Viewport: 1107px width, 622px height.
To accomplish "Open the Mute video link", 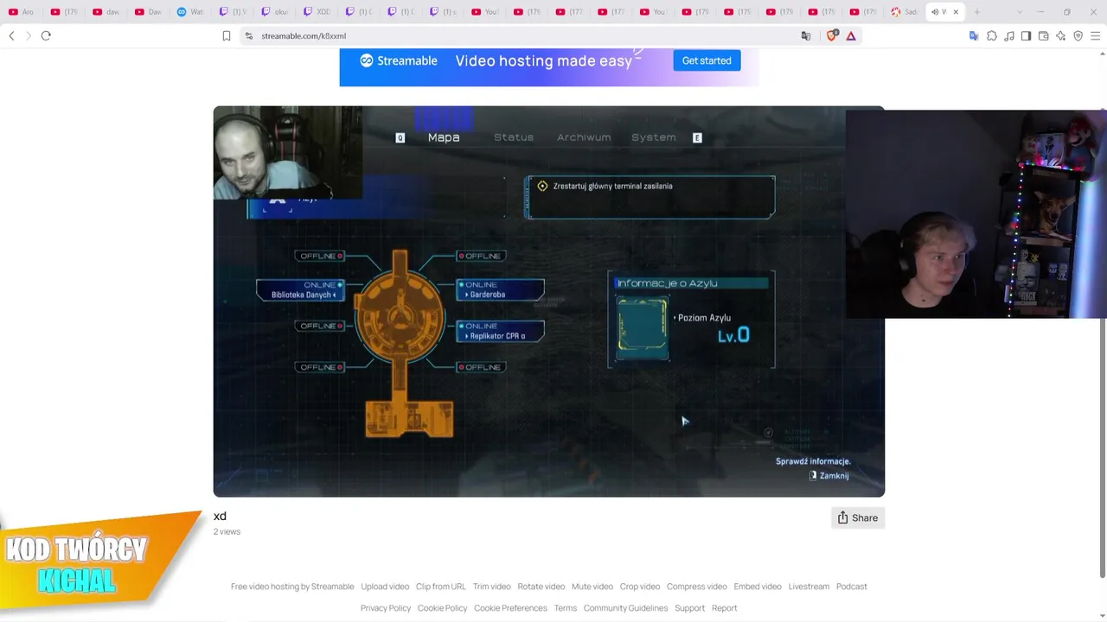I will tap(592, 587).
